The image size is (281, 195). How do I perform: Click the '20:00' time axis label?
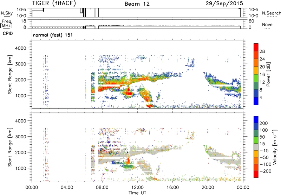pyautogui.click(x=208, y=188)
